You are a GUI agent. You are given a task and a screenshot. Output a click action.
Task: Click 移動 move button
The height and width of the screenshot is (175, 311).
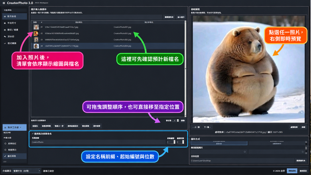click(x=183, y=121)
